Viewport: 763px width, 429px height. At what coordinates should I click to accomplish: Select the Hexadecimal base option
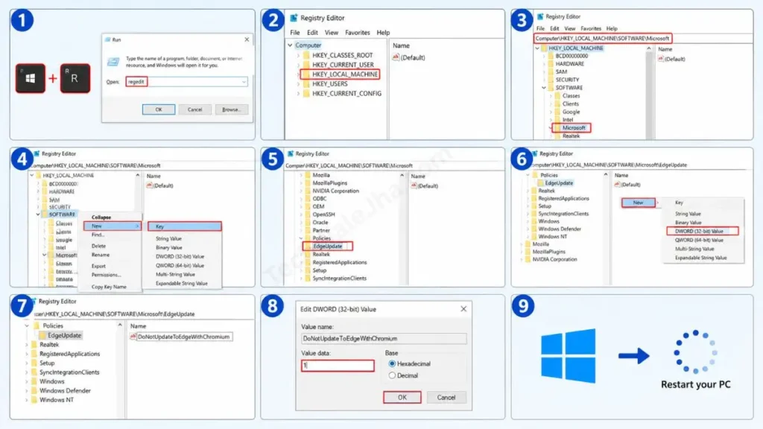(x=392, y=363)
